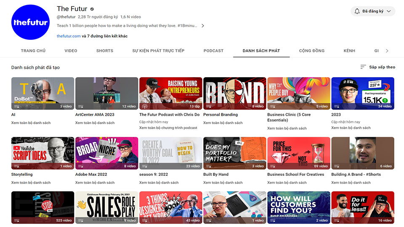Click the verified badge beside The Futur

(x=92, y=9)
